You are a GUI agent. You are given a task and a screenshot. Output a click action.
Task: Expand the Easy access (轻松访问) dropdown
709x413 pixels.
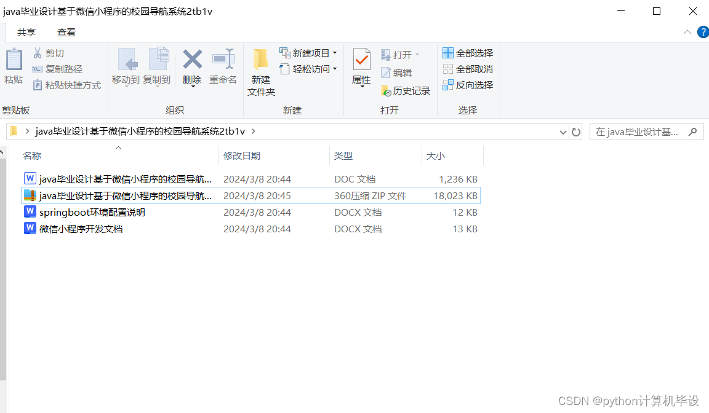pyautogui.click(x=335, y=69)
